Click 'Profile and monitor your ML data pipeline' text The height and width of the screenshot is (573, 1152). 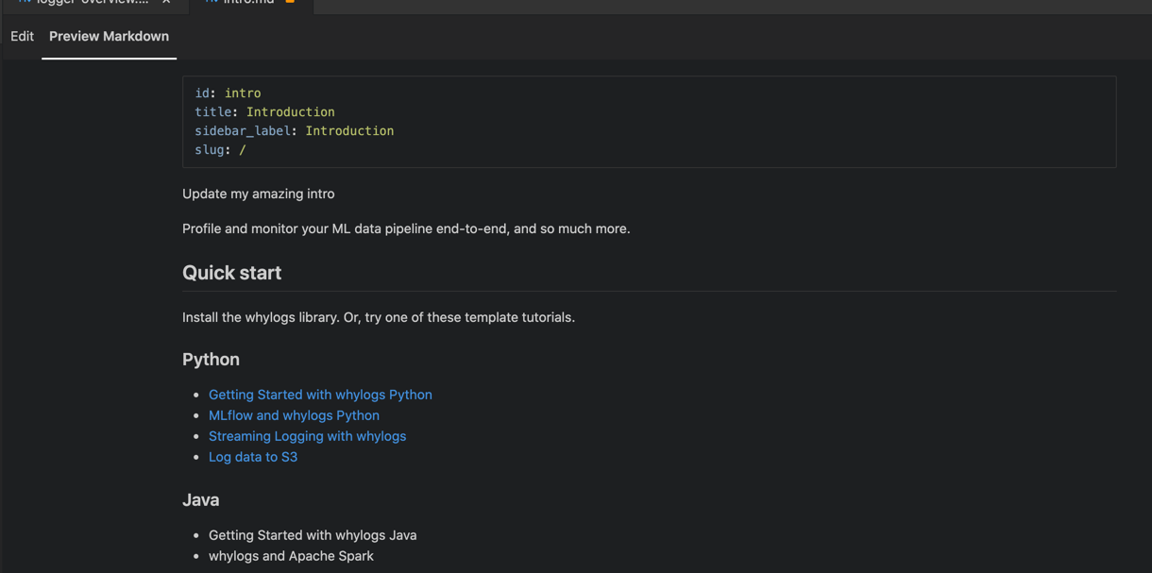[x=406, y=228]
